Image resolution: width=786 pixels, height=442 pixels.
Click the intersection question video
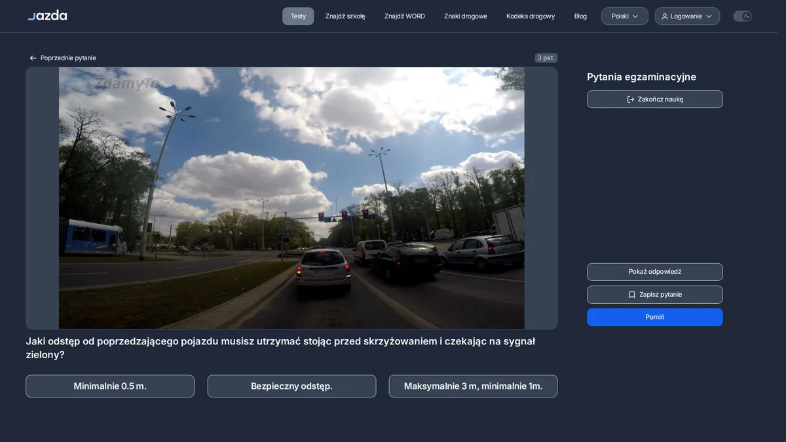tap(291, 198)
